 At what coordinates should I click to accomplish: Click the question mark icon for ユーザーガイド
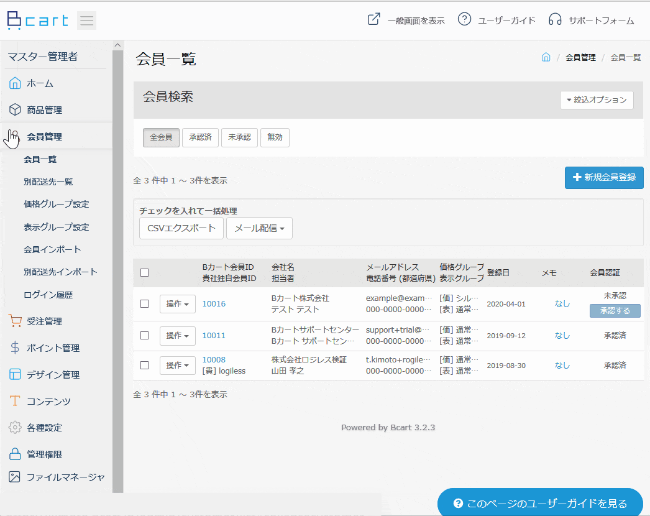pyautogui.click(x=464, y=19)
